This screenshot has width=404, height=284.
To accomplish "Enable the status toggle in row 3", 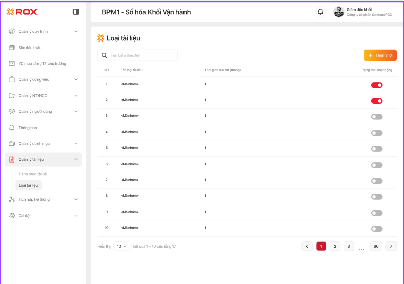I will tap(376, 117).
